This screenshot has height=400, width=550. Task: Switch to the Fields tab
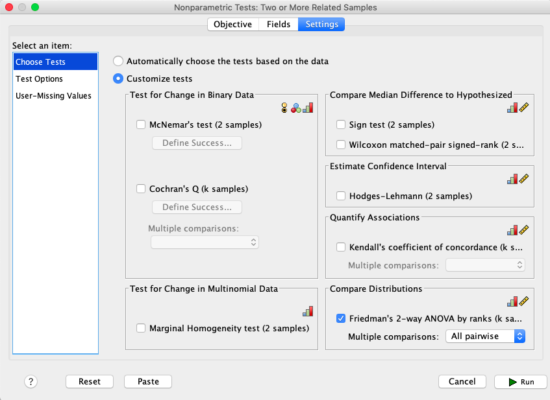[x=279, y=24]
